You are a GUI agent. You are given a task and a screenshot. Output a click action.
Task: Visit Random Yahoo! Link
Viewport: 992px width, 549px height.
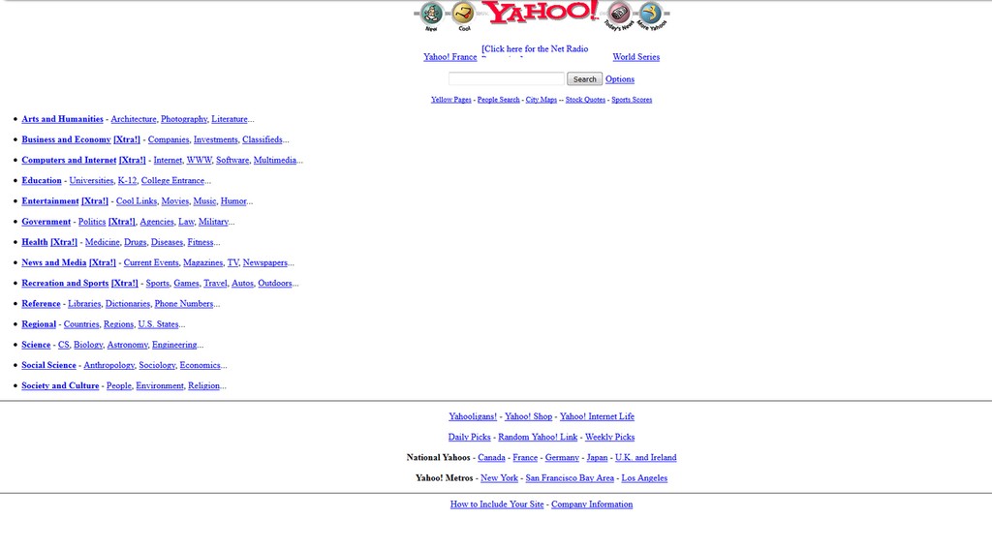pyautogui.click(x=538, y=438)
